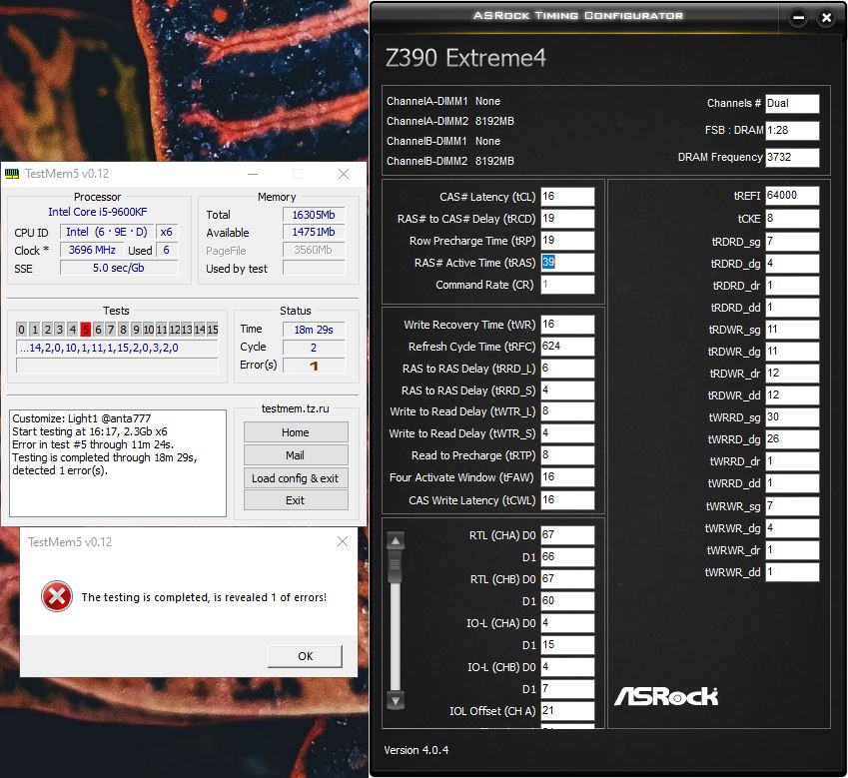Click the scroll down arrow in ASRock RTL list
Viewport: 848px width, 778px height.
pos(396,701)
